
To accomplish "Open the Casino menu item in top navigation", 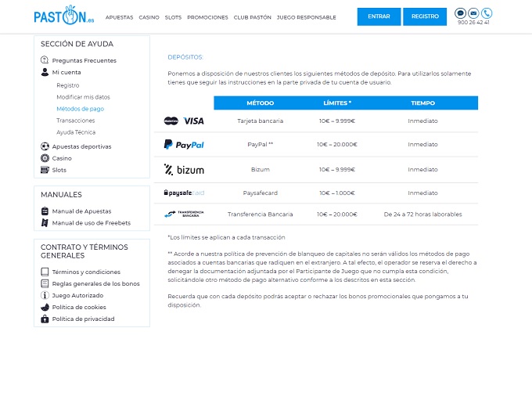I will coord(149,17).
